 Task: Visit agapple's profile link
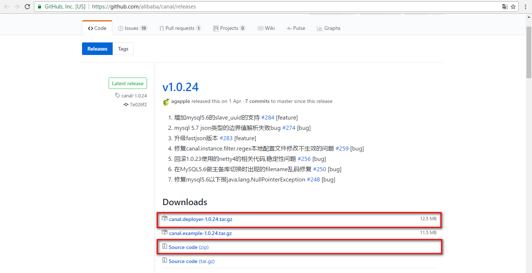pos(180,101)
